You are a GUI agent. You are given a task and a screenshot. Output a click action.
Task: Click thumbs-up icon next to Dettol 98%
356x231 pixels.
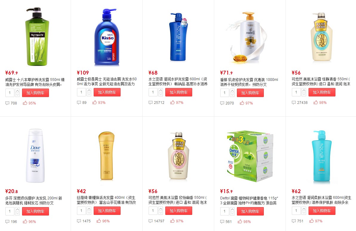(x=240, y=221)
